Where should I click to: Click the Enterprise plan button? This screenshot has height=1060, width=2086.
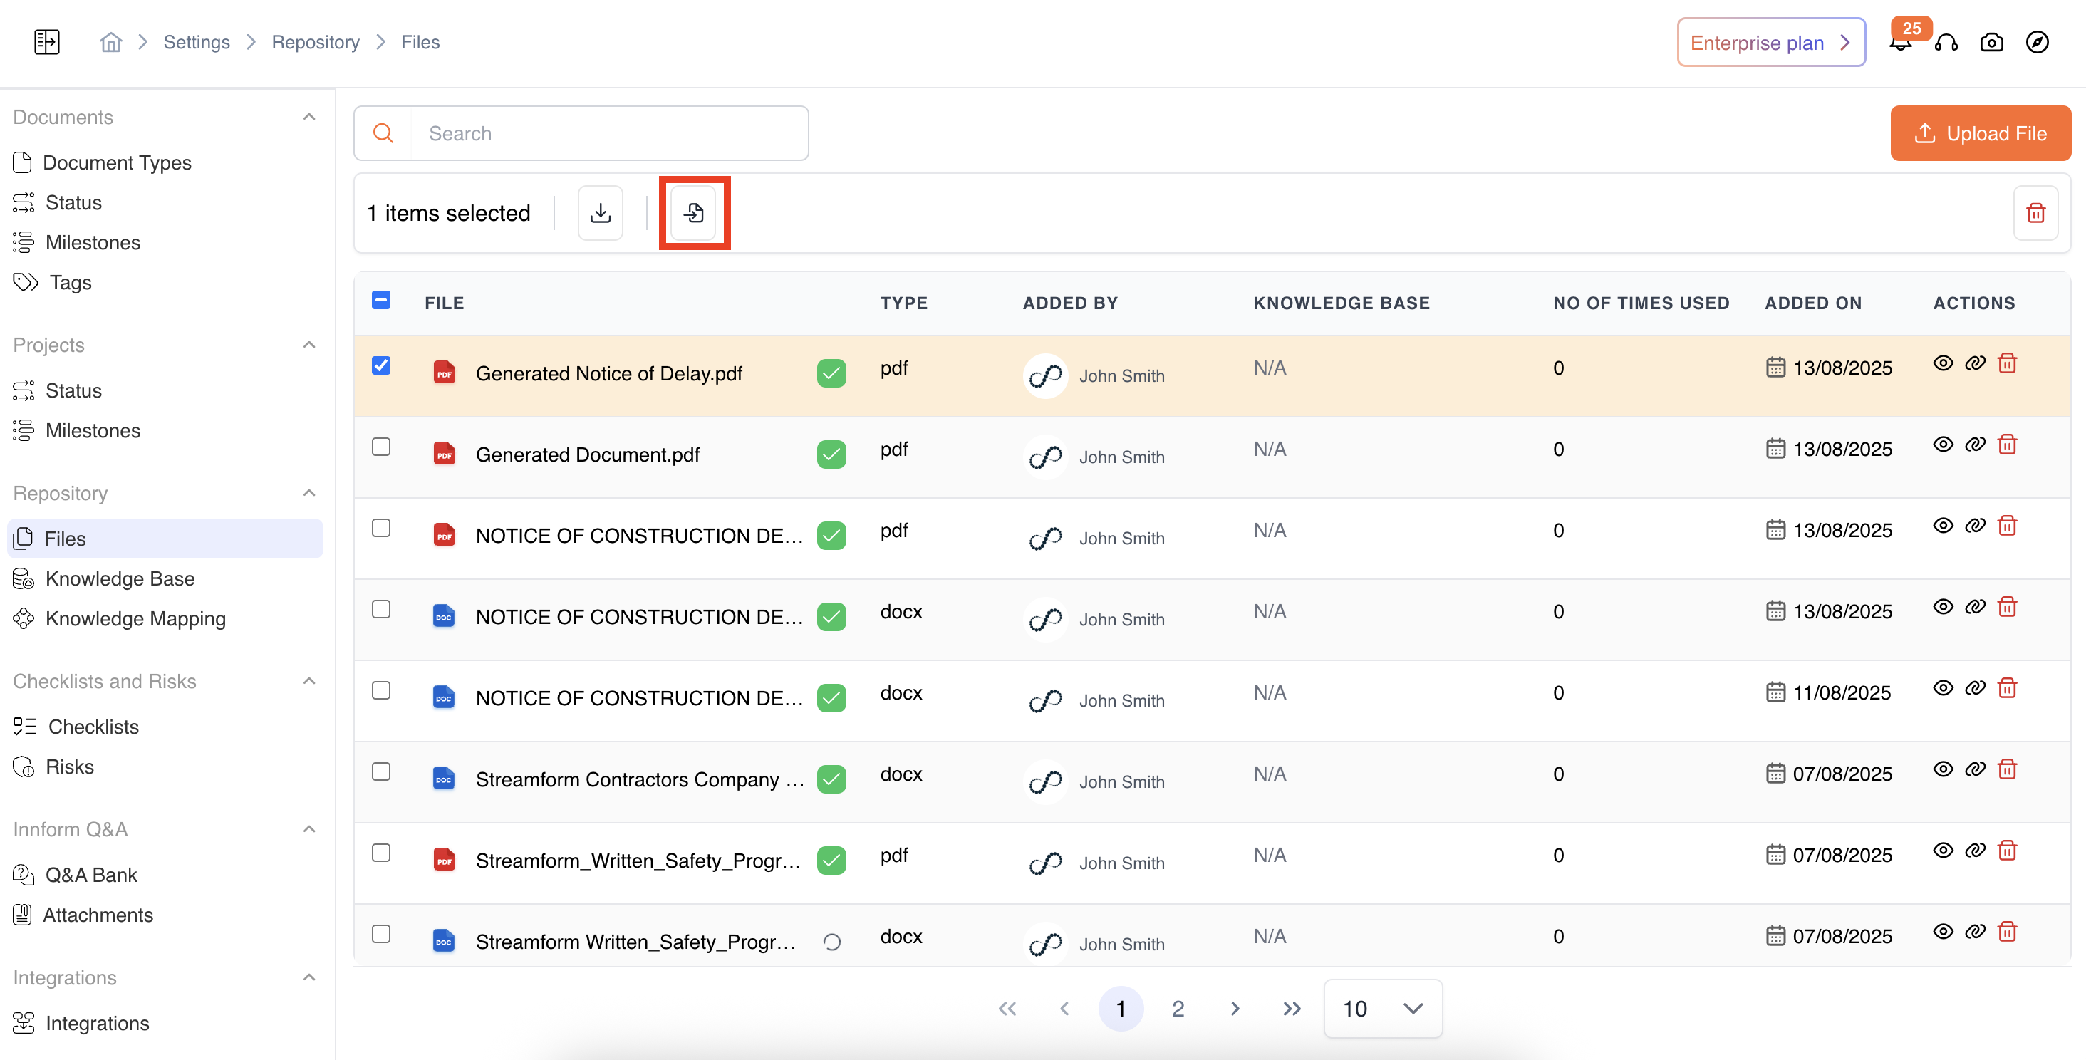point(1770,43)
